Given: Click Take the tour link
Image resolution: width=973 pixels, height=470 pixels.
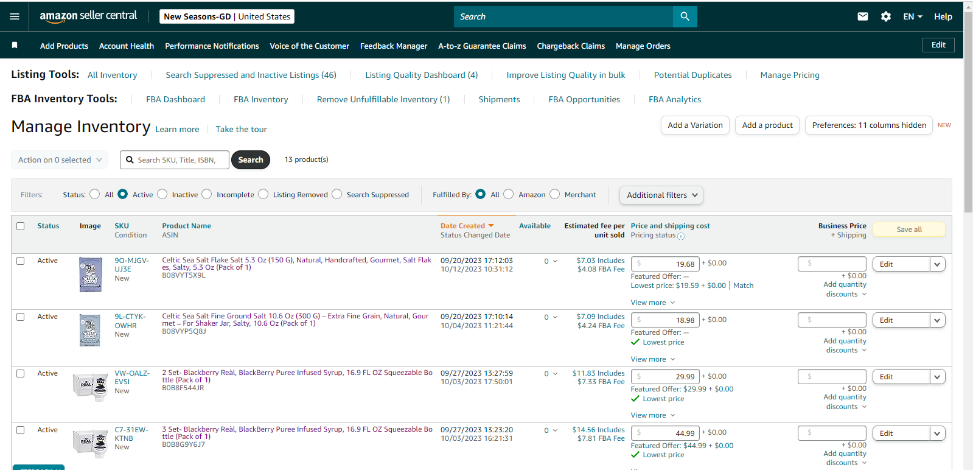Looking at the screenshot, I should [241, 129].
